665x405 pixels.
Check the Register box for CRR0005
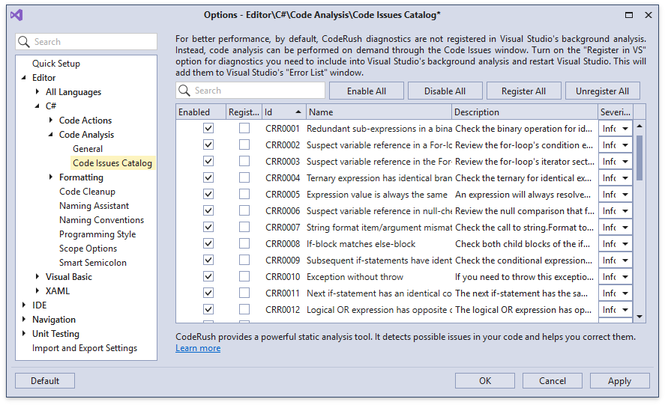(x=244, y=195)
